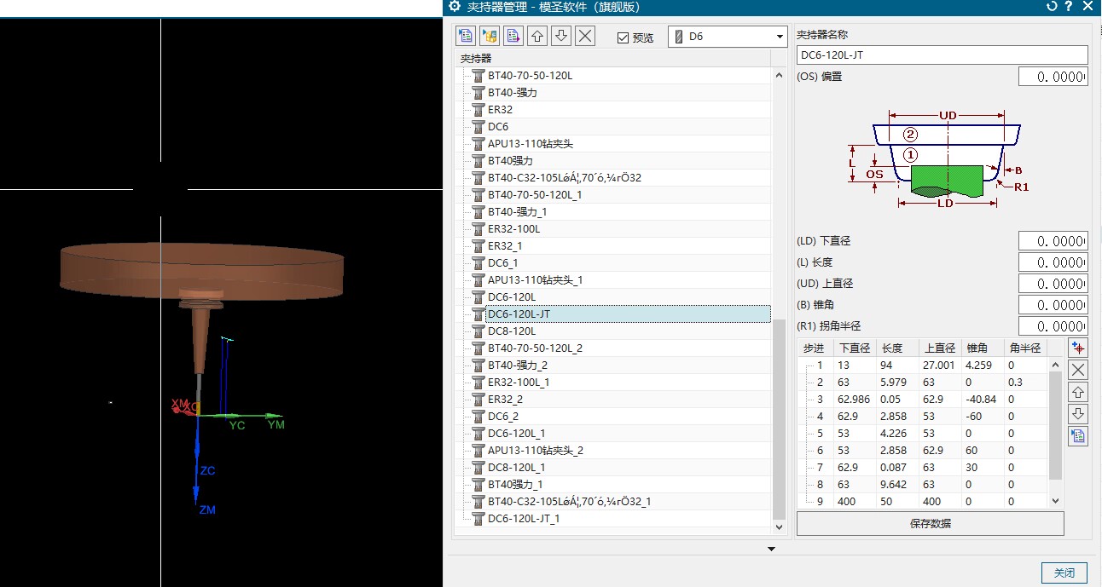Select holder DC6-120L in list
The image size is (1102, 587).
[512, 296]
